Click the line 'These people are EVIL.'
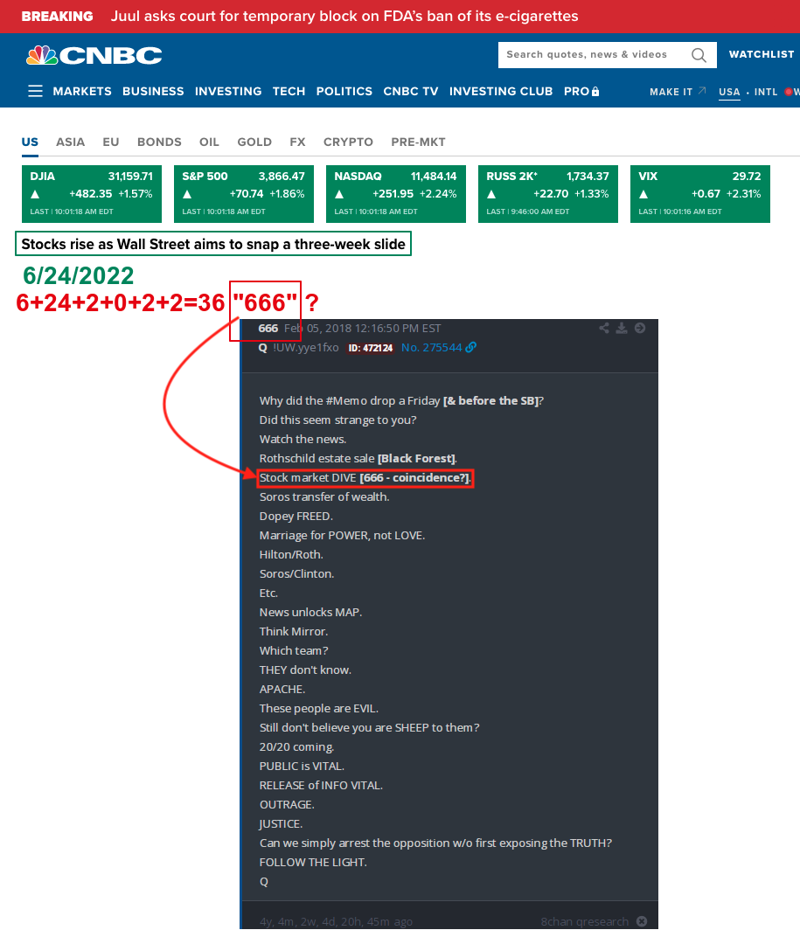 [x=319, y=708]
